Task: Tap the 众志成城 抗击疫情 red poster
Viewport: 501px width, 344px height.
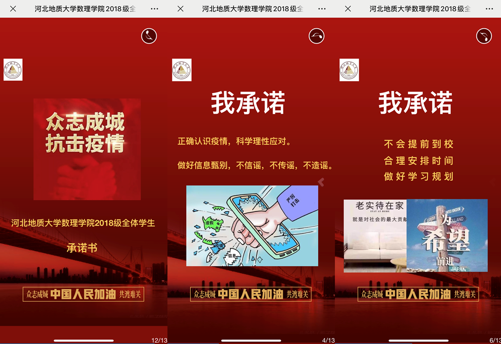Action: [x=87, y=149]
